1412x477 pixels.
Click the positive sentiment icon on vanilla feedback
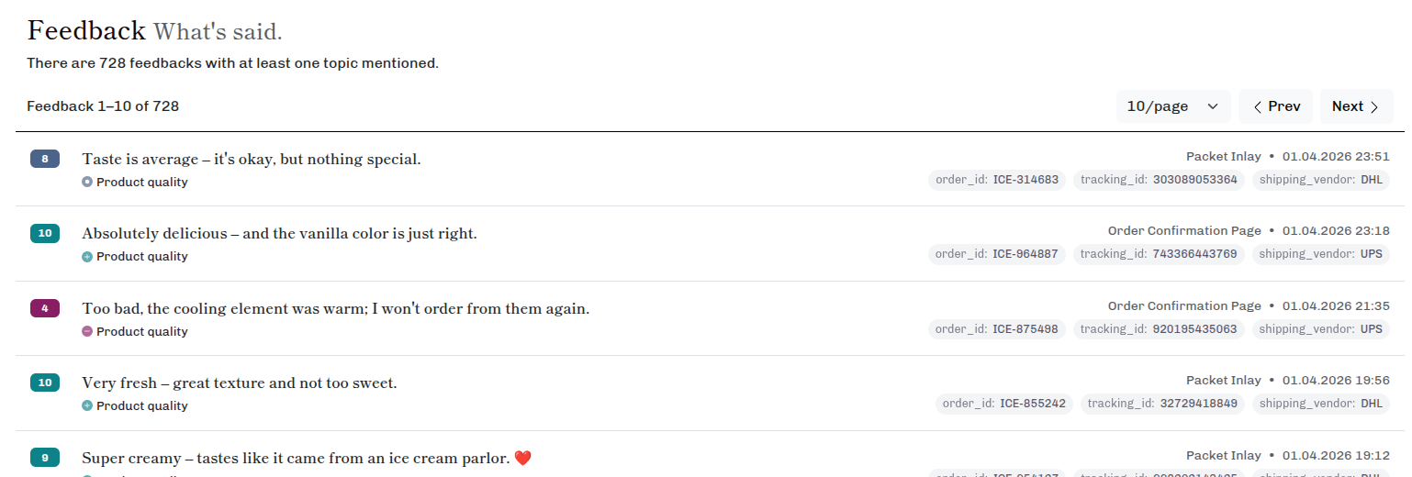pyautogui.click(x=87, y=257)
